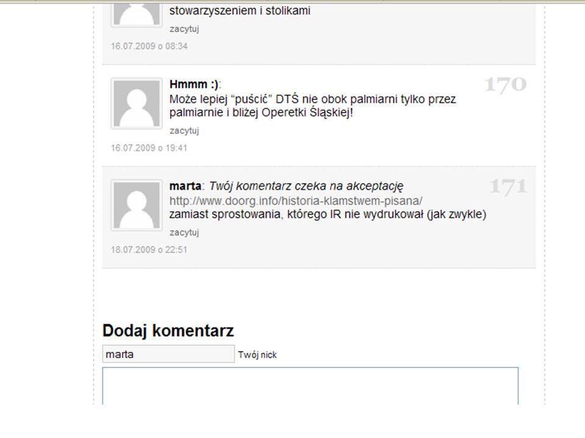The height and width of the screenshot is (438, 585).
Task: Click the timestamp 16.07.2009 o 08:34
Action: tap(149, 46)
